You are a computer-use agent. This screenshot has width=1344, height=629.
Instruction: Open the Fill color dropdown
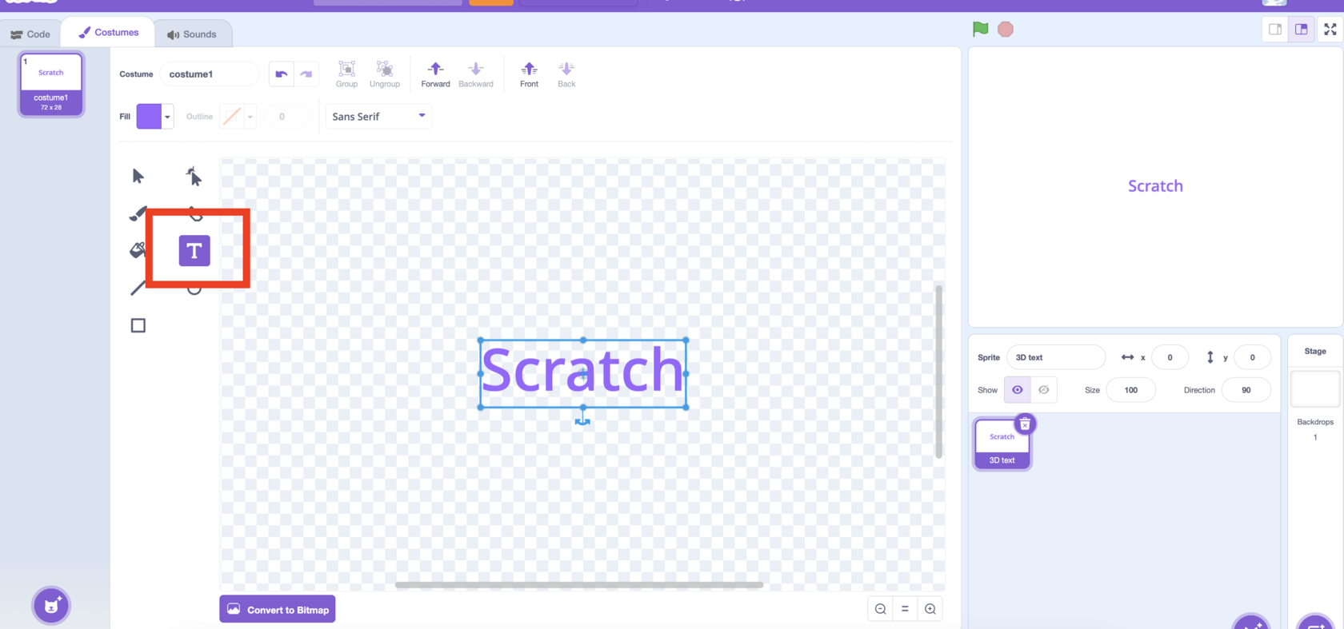click(x=167, y=117)
